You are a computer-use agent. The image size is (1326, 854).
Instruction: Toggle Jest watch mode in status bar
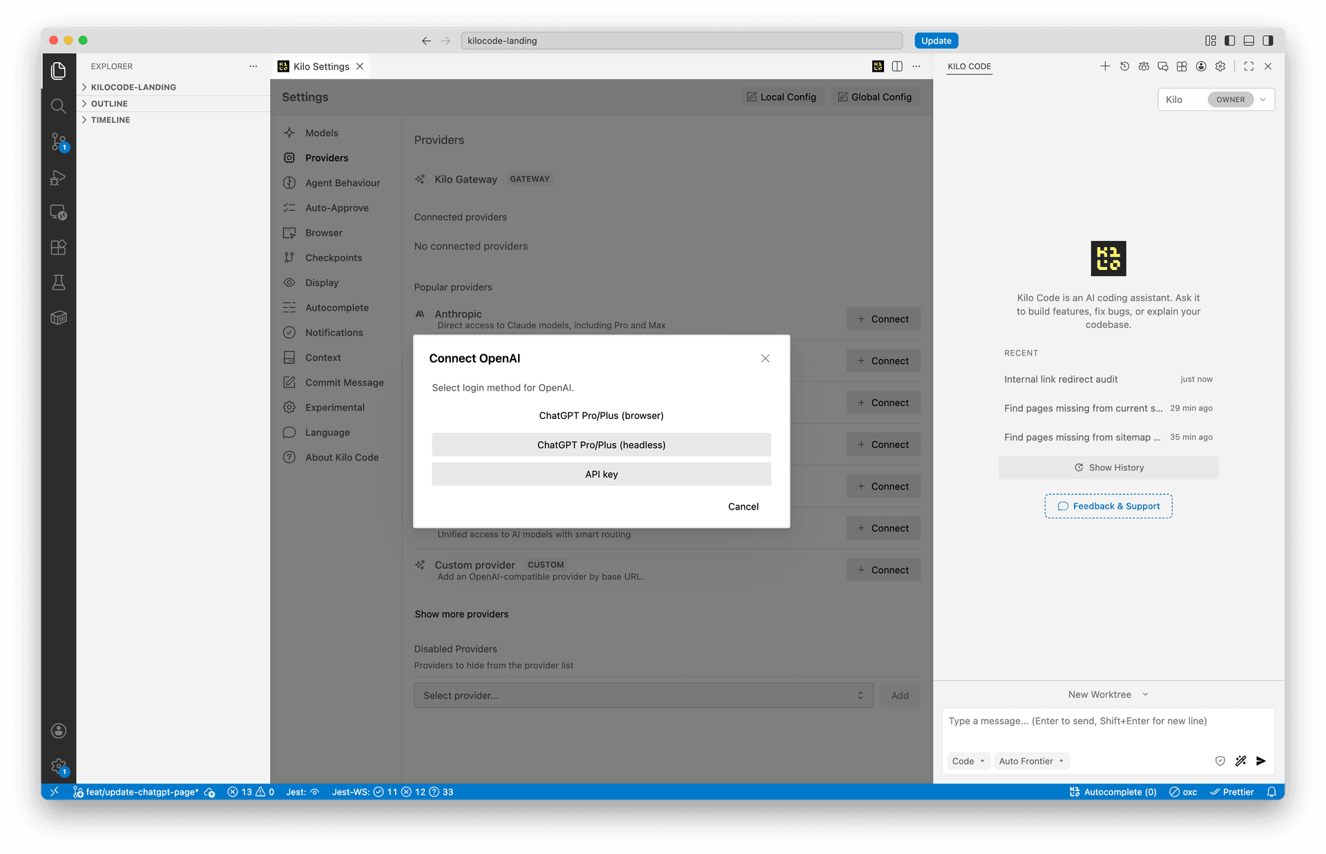pyautogui.click(x=302, y=792)
